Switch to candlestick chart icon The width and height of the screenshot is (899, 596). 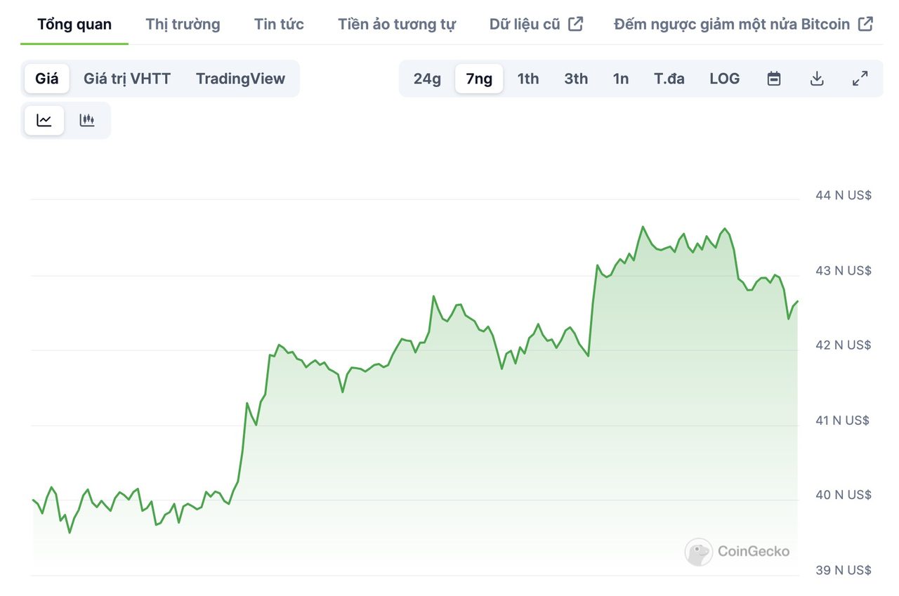[x=87, y=120]
